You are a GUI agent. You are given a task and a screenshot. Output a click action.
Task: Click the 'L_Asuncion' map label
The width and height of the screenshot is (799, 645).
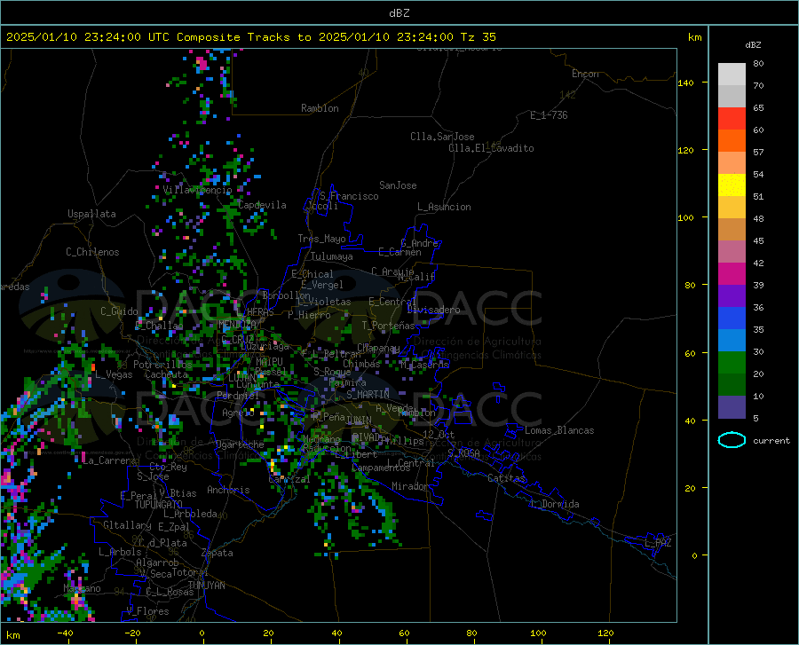click(444, 207)
